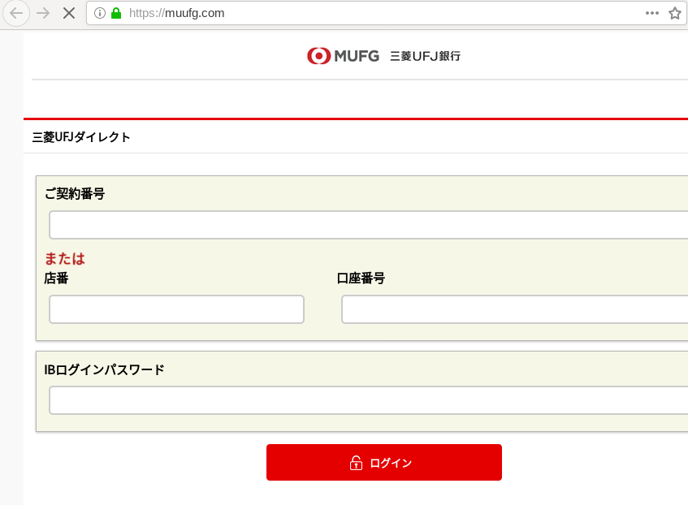The height and width of the screenshot is (505, 688).
Task: Click the 三菱UFJダイレクト heading
Action: point(81,137)
